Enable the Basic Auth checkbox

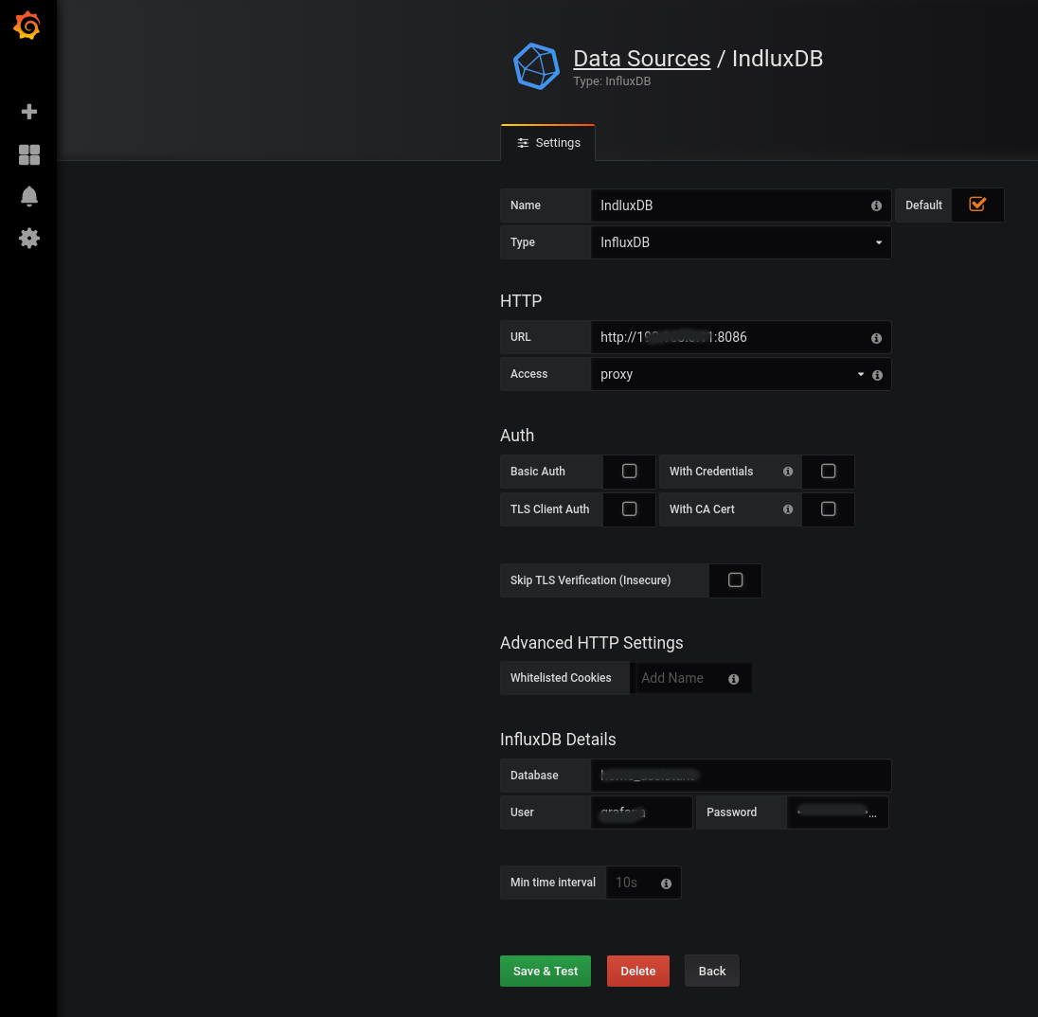tap(629, 472)
